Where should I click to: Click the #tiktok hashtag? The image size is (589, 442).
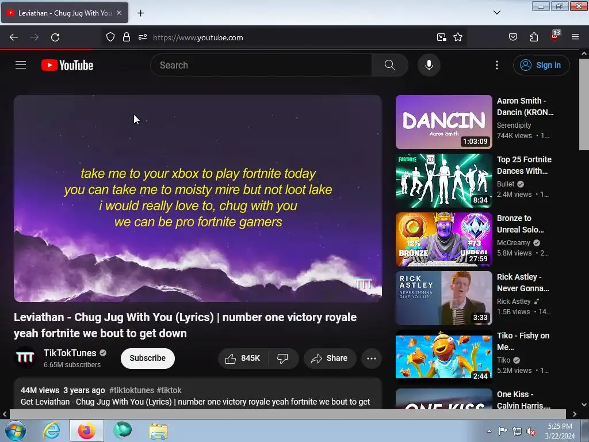(169, 390)
